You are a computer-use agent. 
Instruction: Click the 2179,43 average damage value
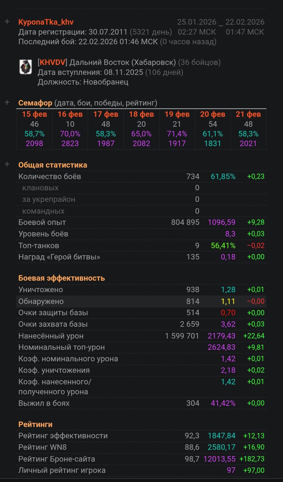coord(222,336)
